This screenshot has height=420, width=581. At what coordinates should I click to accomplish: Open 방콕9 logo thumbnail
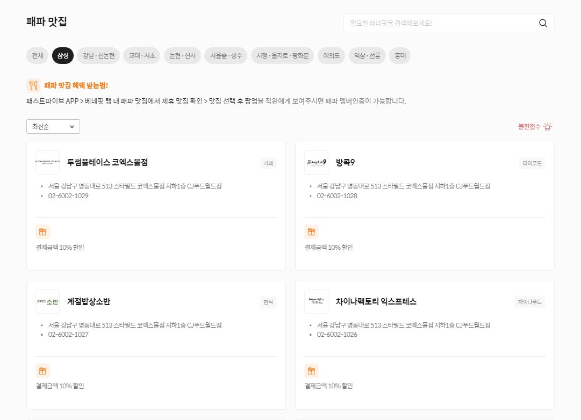pos(316,162)
